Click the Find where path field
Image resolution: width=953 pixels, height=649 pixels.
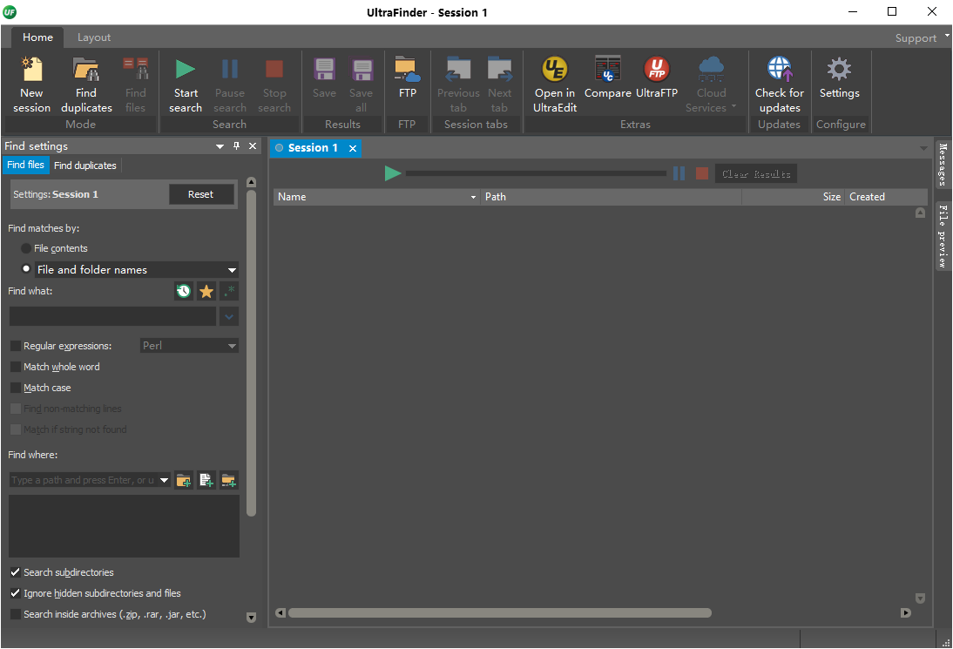[x=84, y=480]
